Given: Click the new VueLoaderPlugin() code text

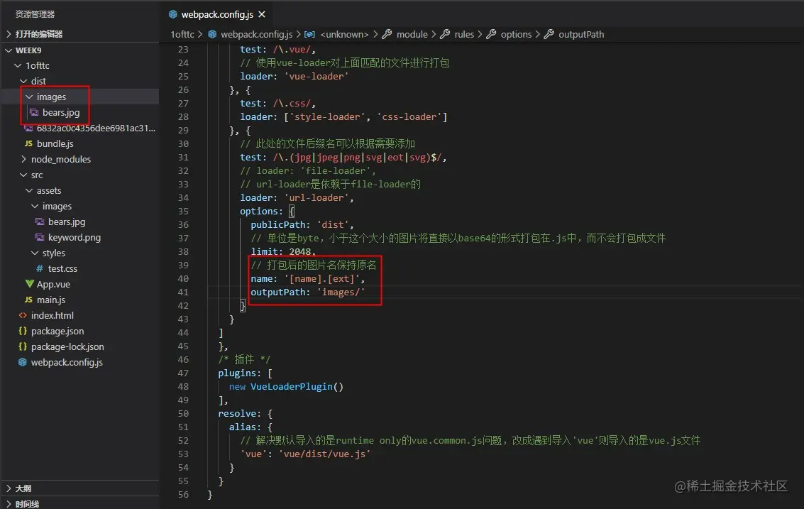Looking at the screenshot, I should point(286,386).
